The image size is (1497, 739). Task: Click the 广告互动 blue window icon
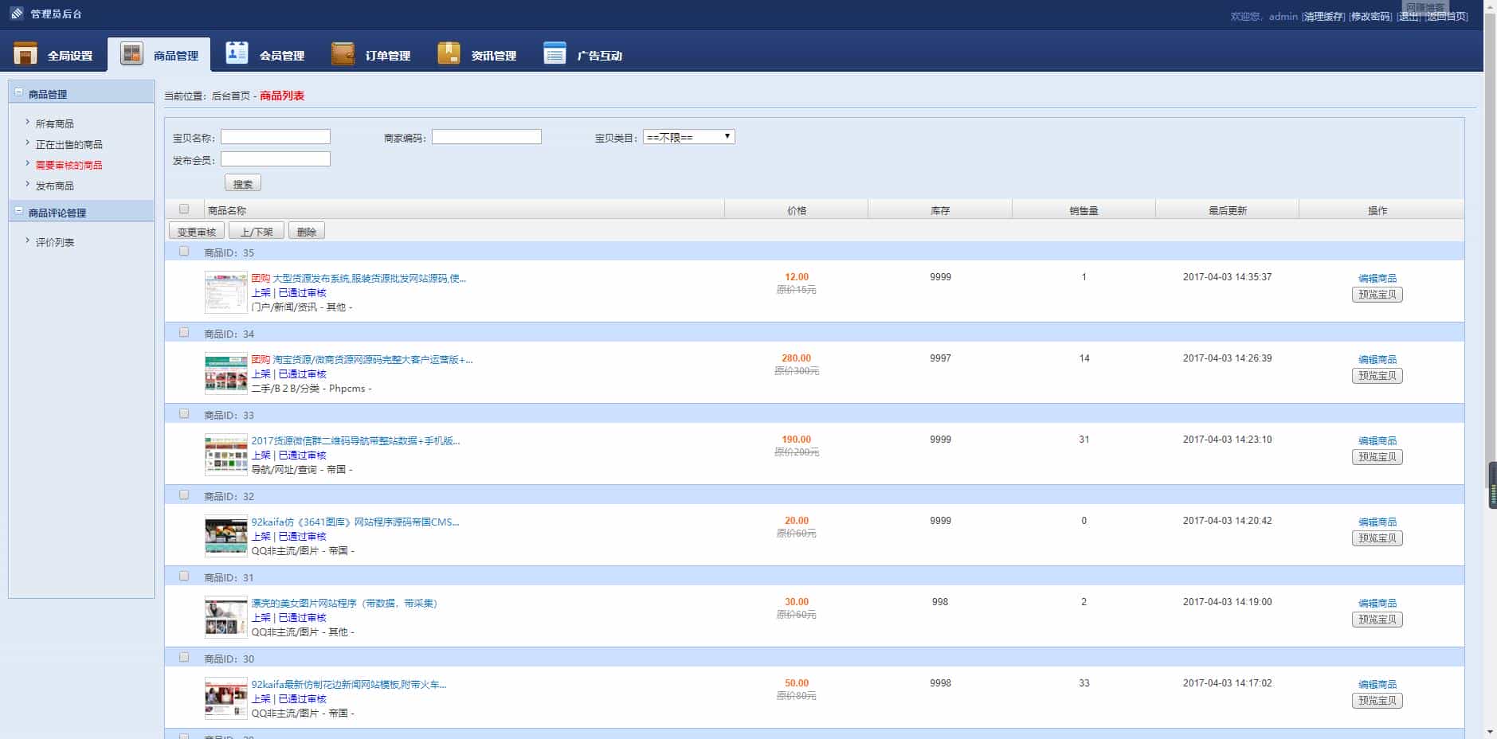pos(555,53)
